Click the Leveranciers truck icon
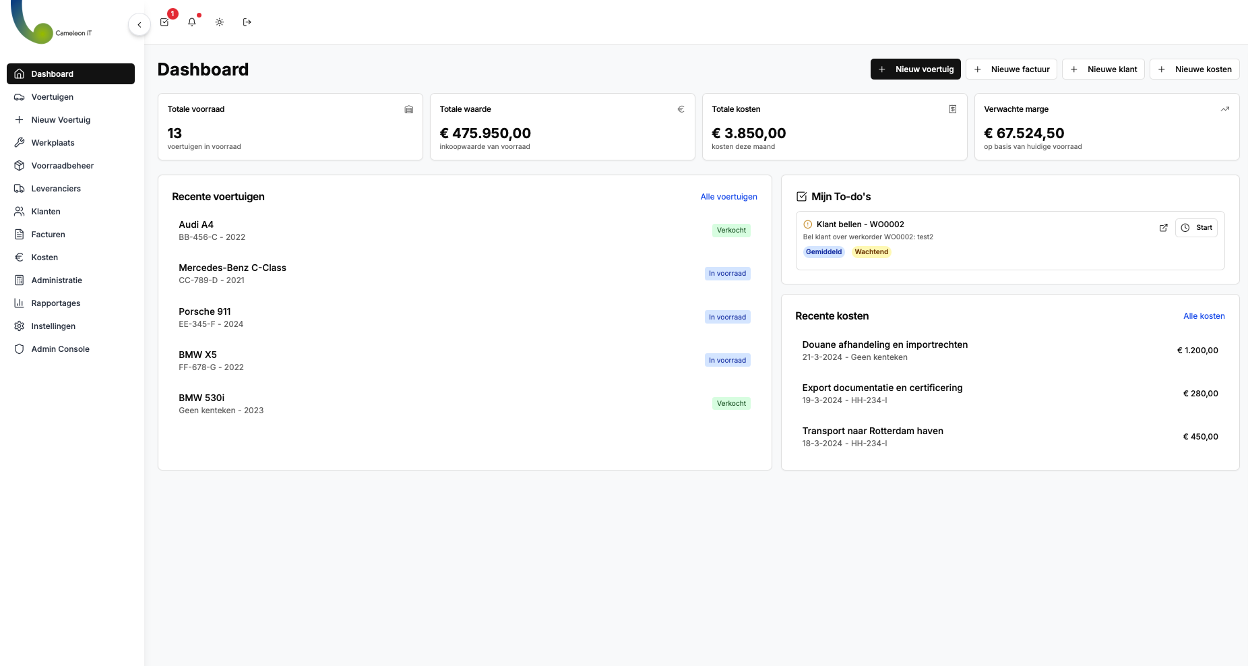The height and width of the screenshot is (666, 1248). click(20, 188)
